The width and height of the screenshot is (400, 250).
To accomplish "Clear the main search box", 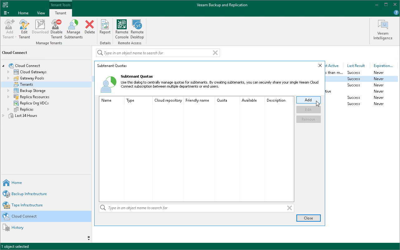I will click(215, 53).
